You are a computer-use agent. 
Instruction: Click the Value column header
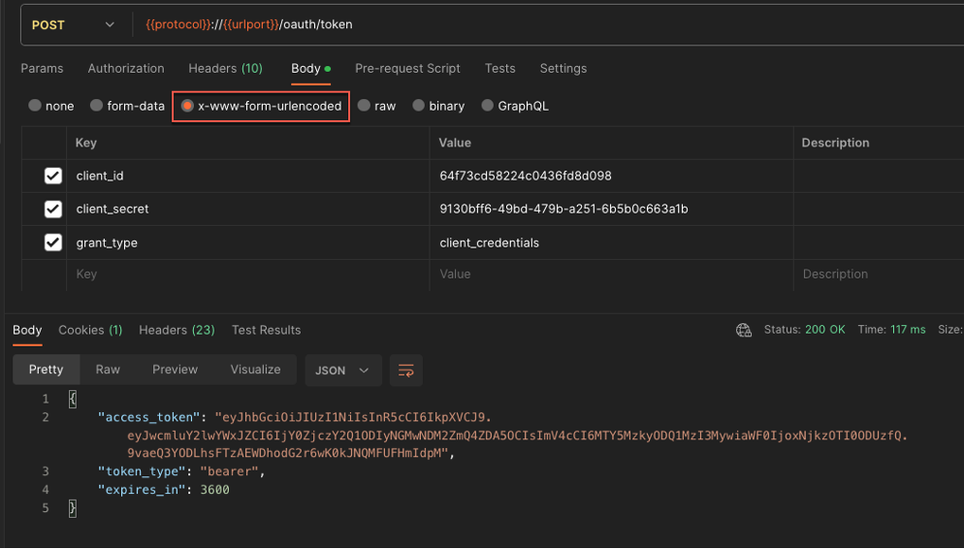click(x=455, y=143)
